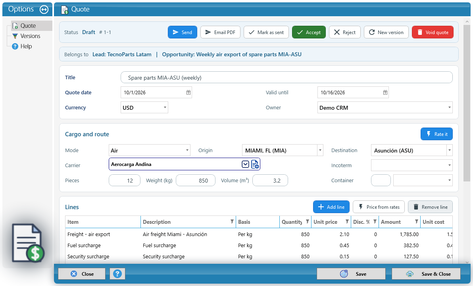Add a new carrier record icon
Image resolution: width=473 pixels, height=286 pixels.
pos(255,164)
